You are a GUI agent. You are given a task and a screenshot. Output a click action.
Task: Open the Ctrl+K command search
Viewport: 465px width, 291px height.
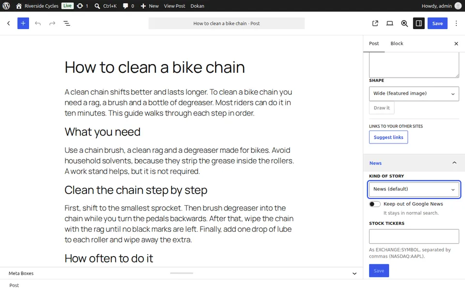[106, 6]
